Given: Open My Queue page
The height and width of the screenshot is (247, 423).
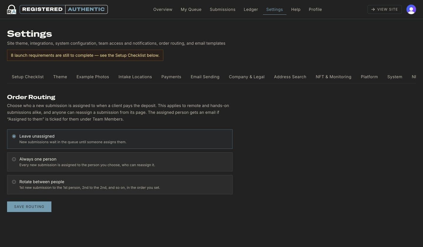Looking at the screenshot, I should pos(191,9).
